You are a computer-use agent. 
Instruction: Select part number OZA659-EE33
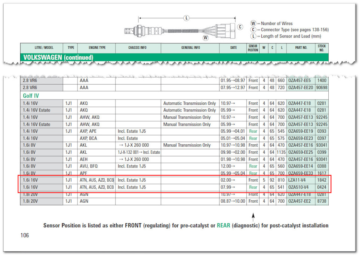coord(301,173)
